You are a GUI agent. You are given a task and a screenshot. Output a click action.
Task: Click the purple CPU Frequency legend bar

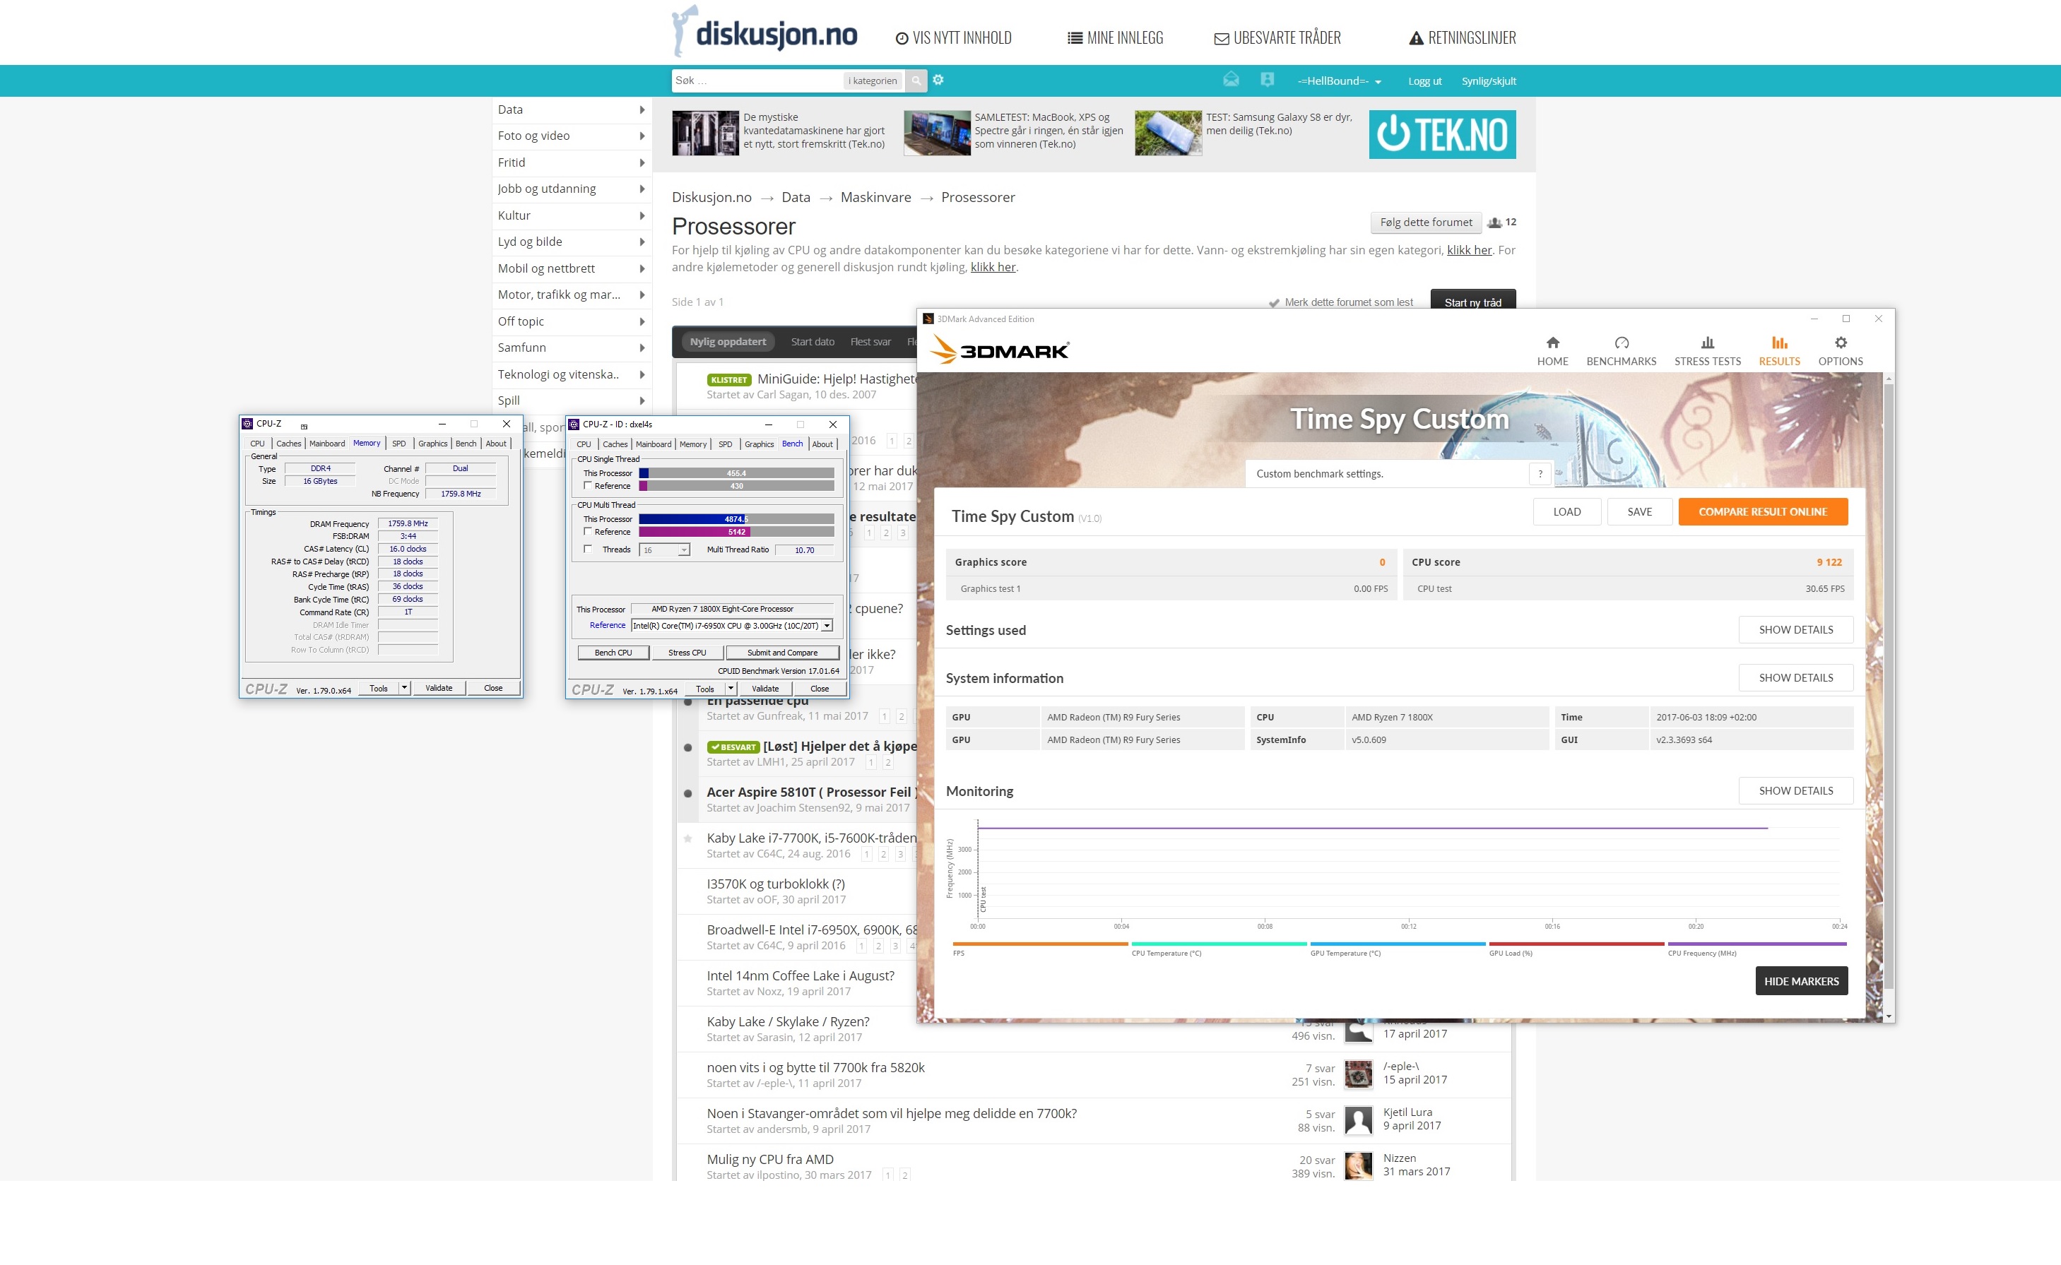[x=1756, y=944]
